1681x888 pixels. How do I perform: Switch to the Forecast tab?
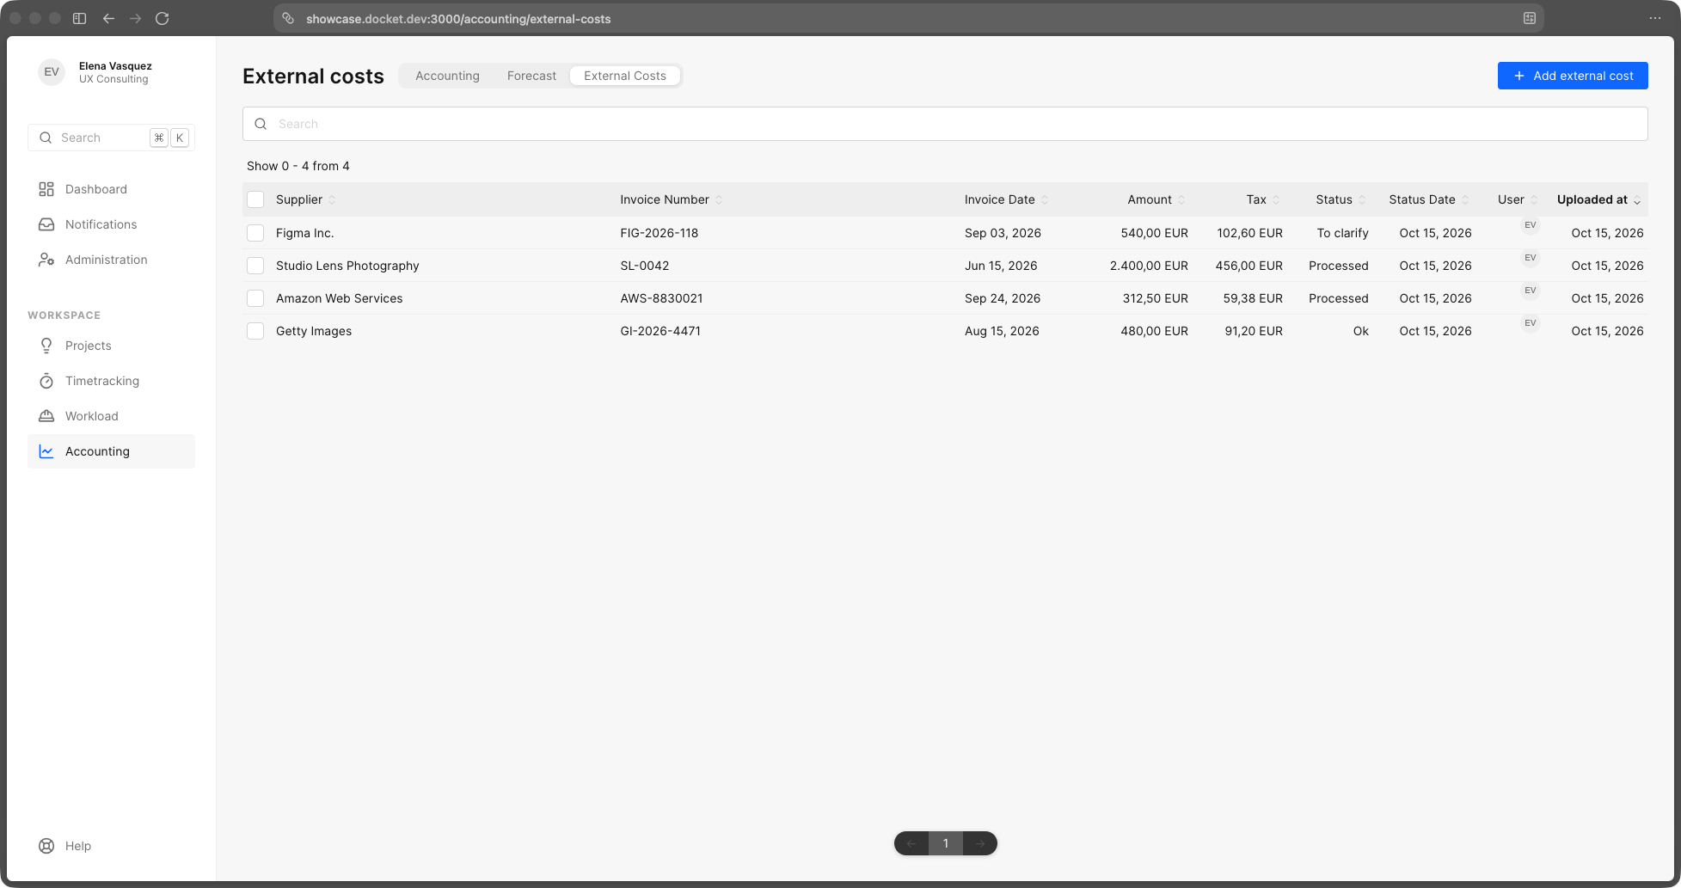click(531, 76)
